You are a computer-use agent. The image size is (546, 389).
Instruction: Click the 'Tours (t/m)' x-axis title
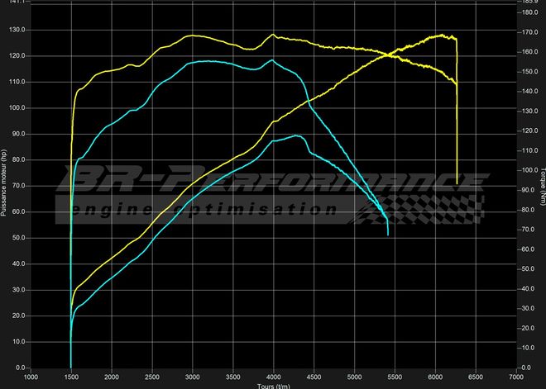pos(274,385)
